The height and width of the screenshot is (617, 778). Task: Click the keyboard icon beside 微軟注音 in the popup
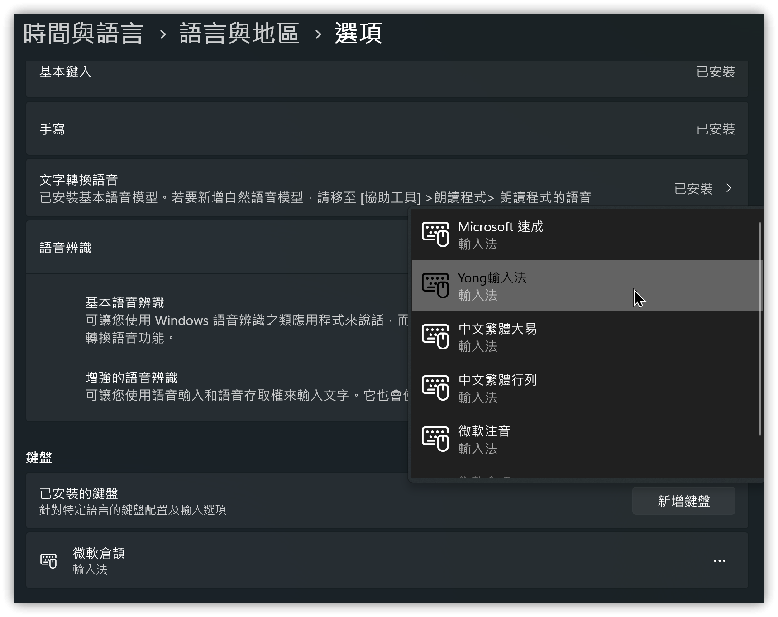point(435,439)
